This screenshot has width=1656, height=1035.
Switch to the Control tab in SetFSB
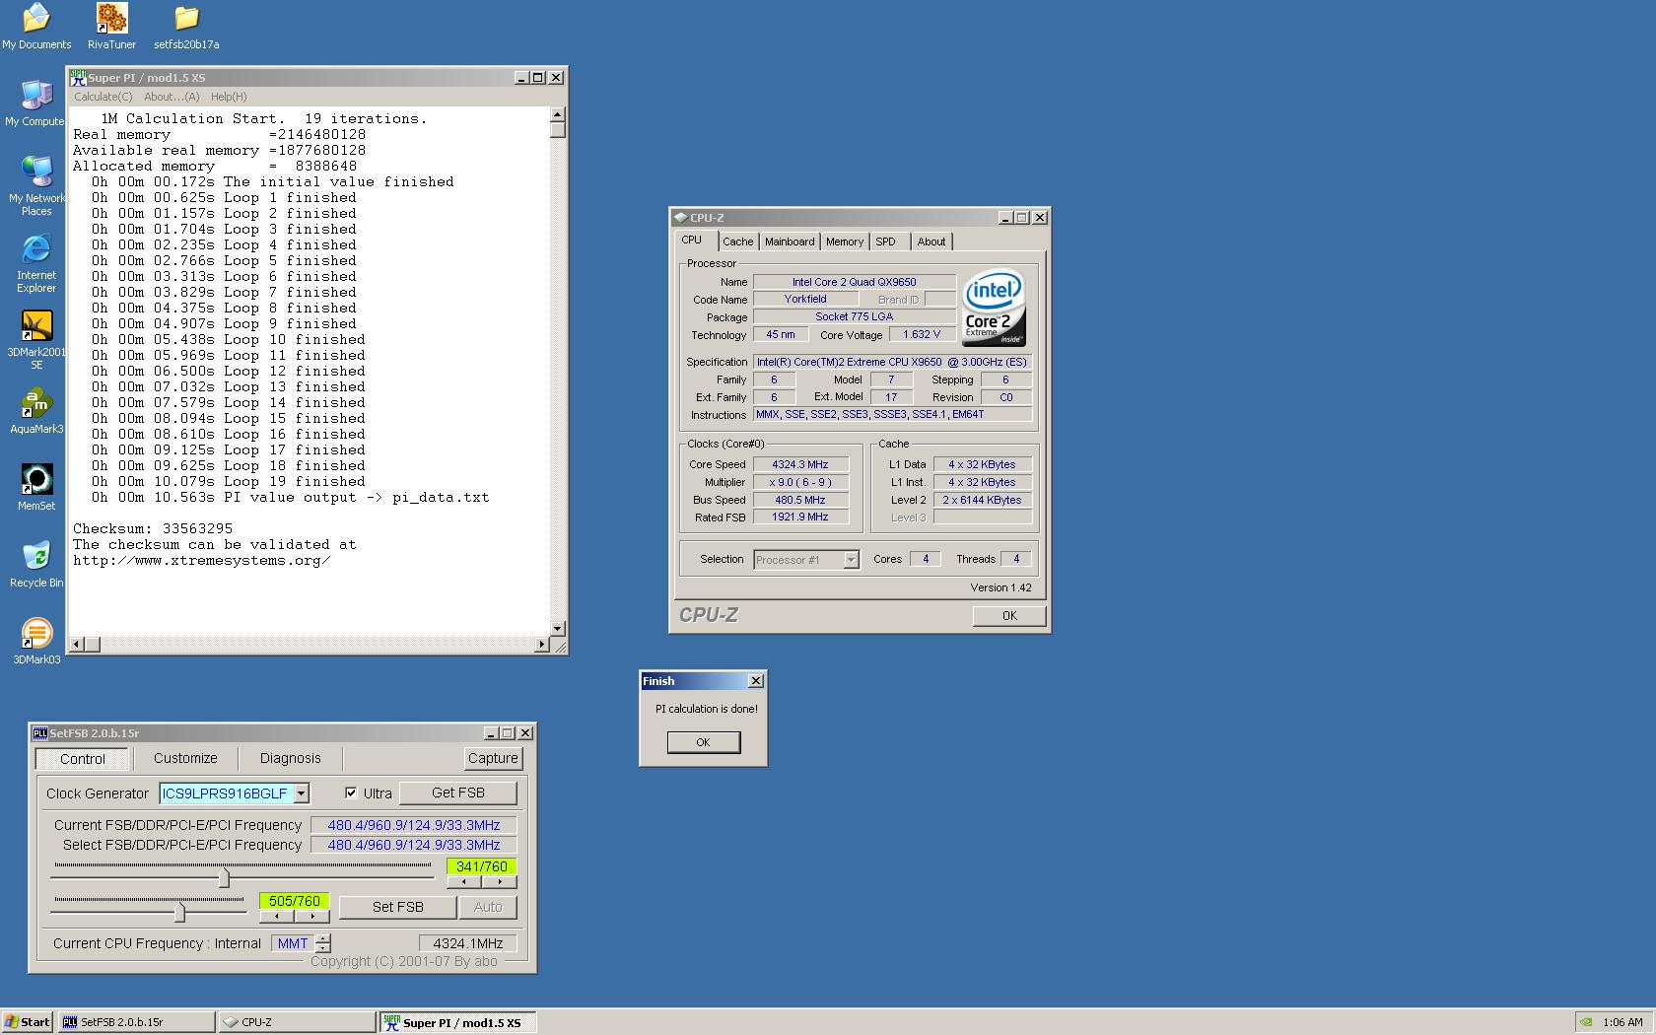[x=83, y=759]
